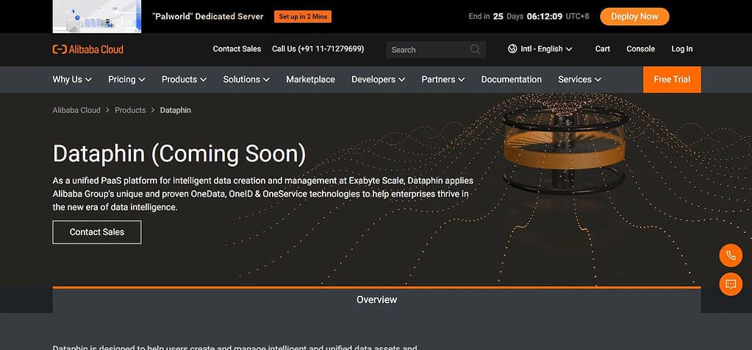Open the Products breadcrumb link
Image resolution: width=752 pixels, height=350 pixels.
[130, 110]
